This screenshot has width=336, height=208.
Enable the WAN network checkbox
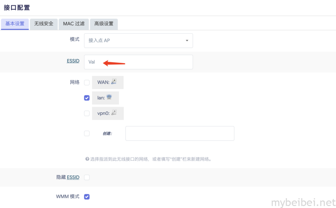tap(87, 83)
